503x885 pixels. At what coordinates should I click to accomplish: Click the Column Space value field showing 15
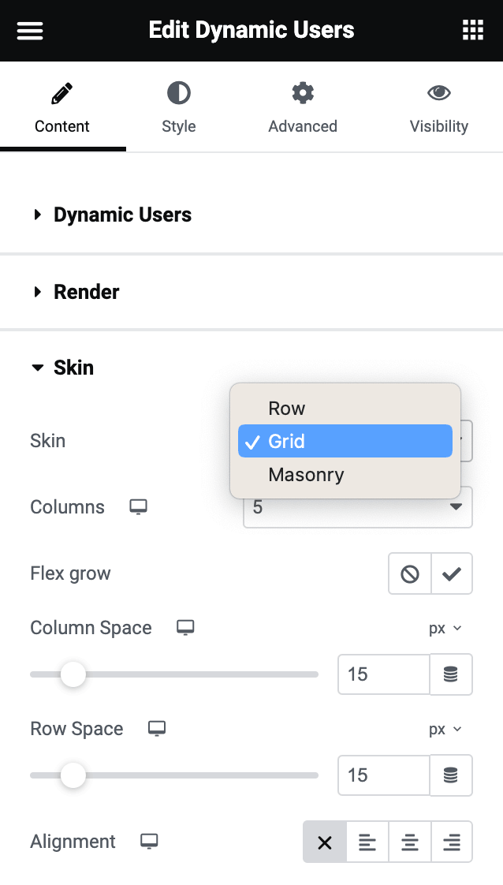point(383,674)
